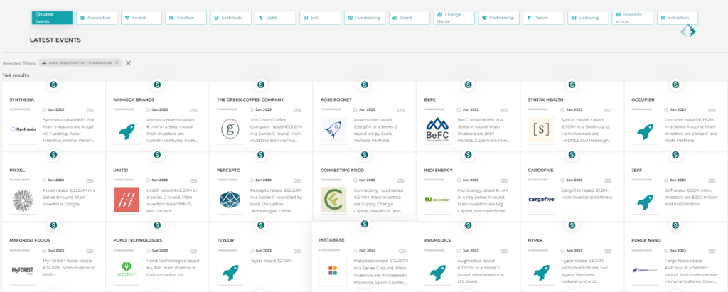Click the dollar icon above Animoca Brands card

(157, 85)
